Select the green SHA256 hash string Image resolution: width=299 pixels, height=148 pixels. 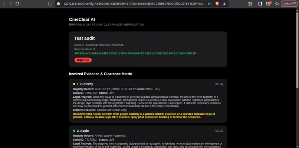pos(135,53)
